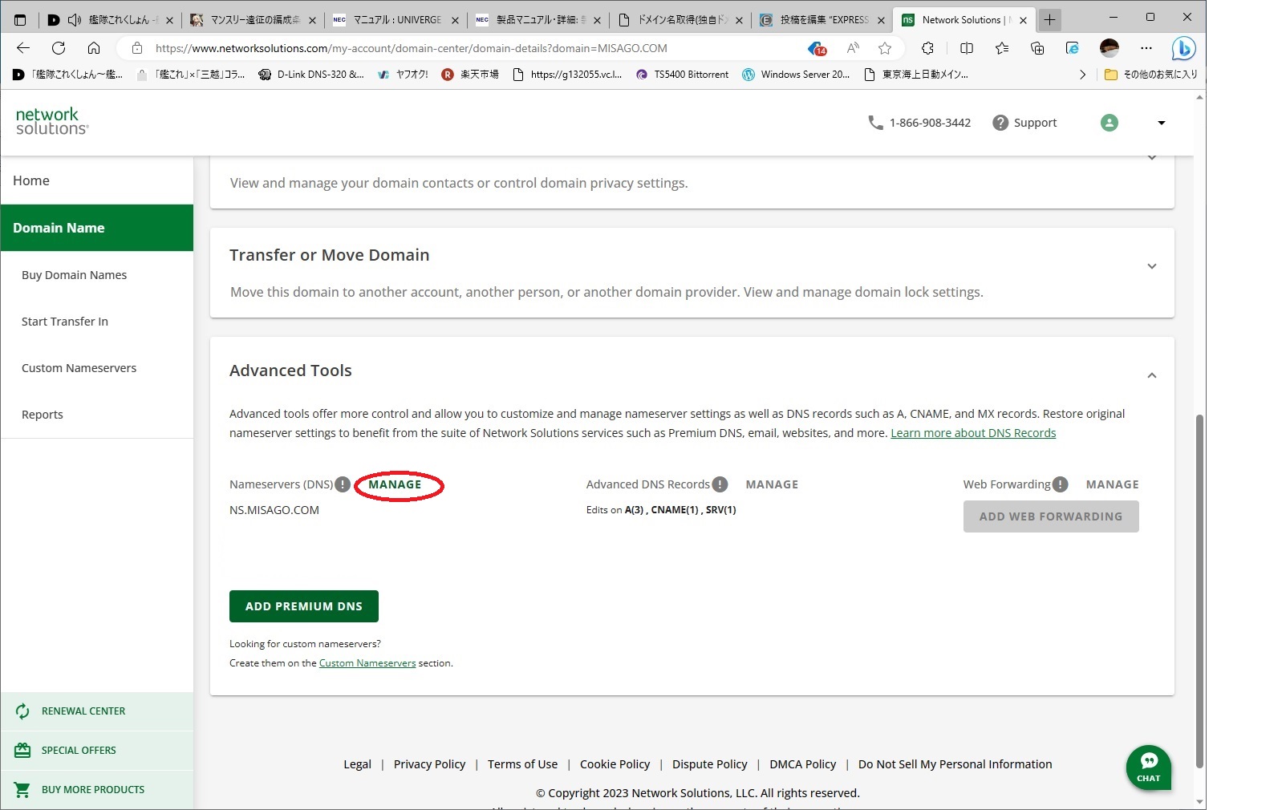Click MANAGE next to Web Forwarding
This screenshot has width=1286, height=810.
(x=1112, y=484)
